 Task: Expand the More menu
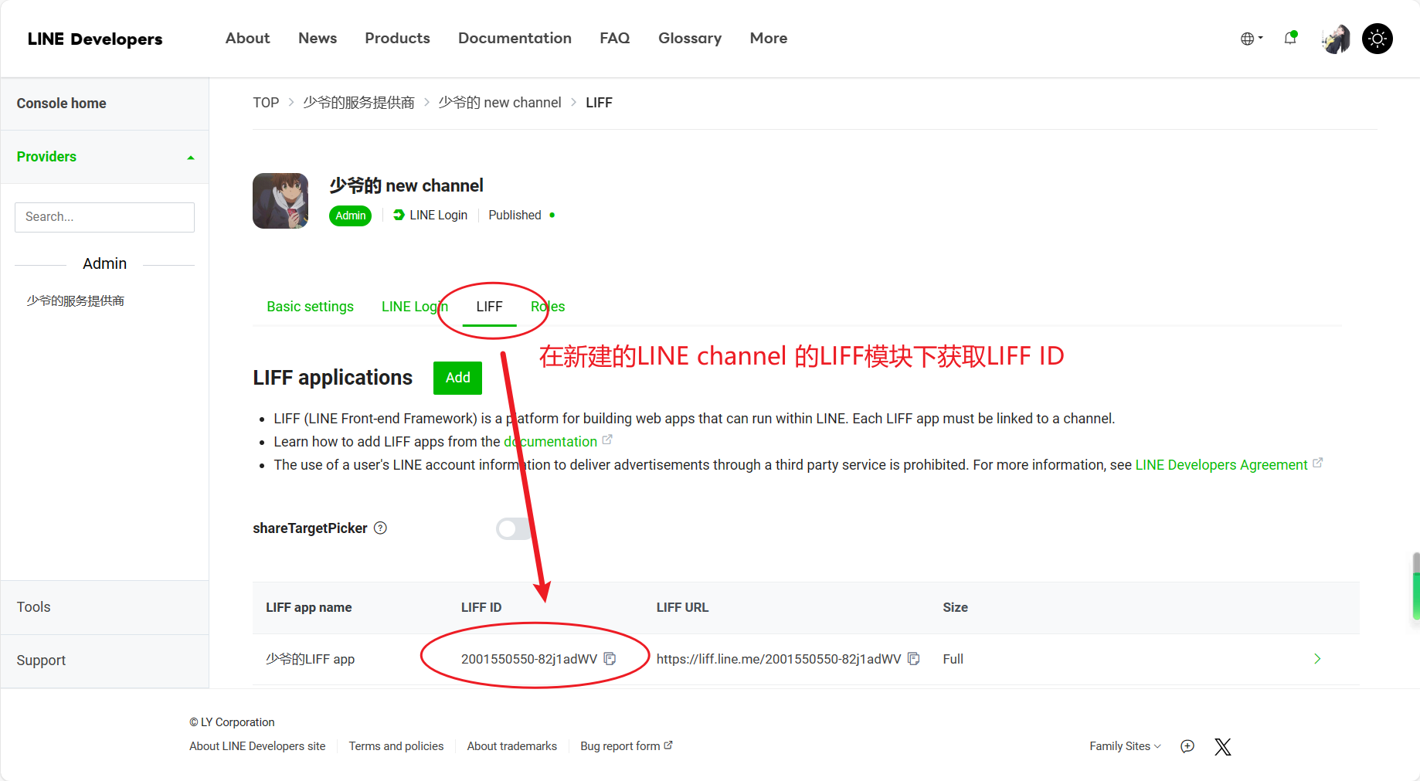pos(769,38)
